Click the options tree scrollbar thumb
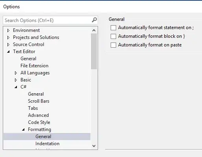Viewport: 202px width, 157px height. (x=94, y=51)
